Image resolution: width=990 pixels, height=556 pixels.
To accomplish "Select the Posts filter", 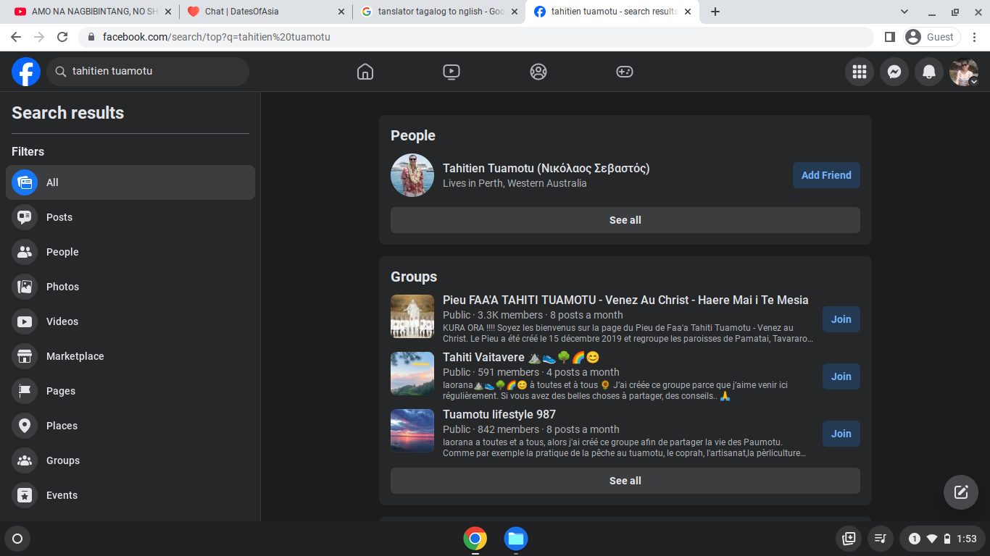I will (130, 217).
